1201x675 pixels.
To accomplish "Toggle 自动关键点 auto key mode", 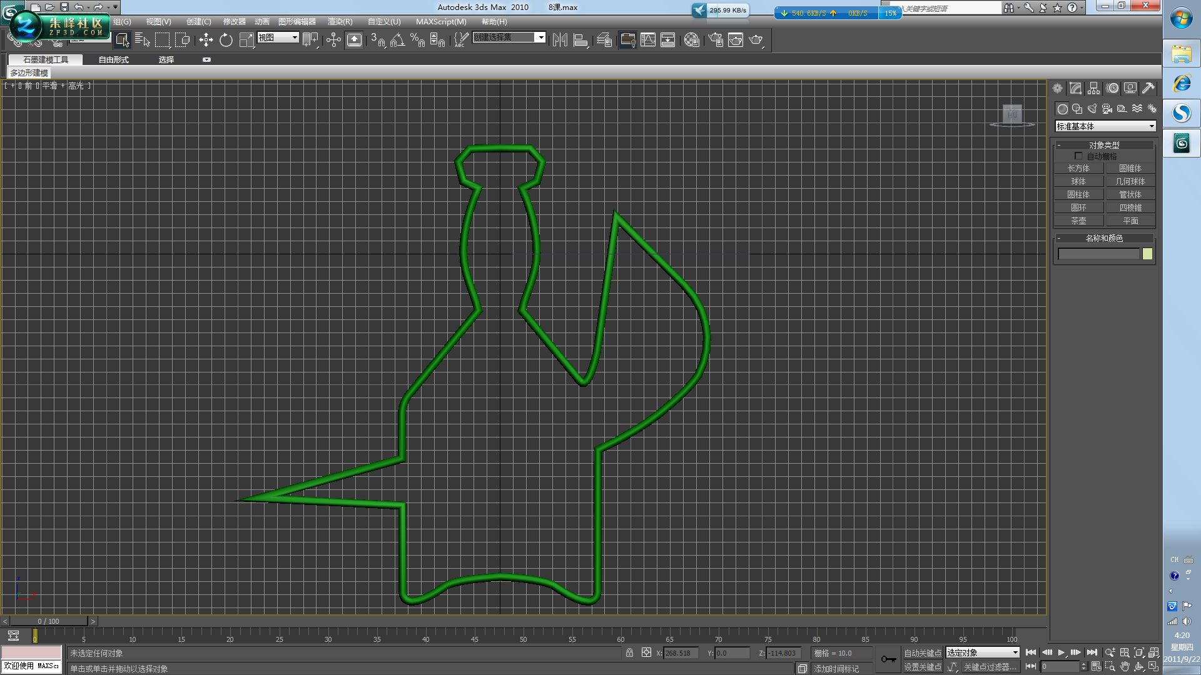I will coord(923,653).
